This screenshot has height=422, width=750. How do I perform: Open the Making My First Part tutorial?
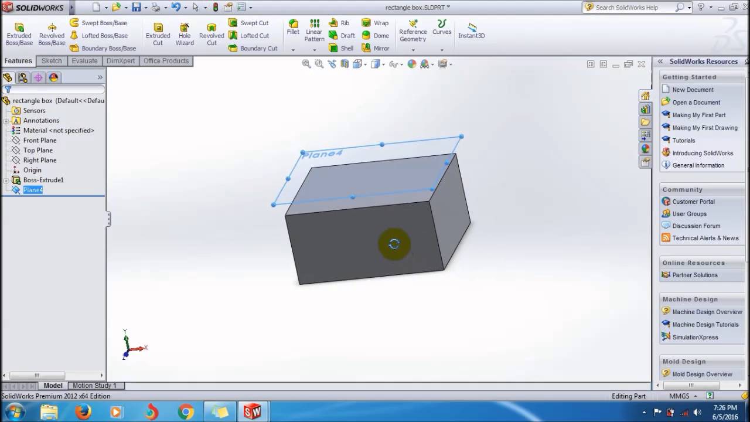point(698,115)
